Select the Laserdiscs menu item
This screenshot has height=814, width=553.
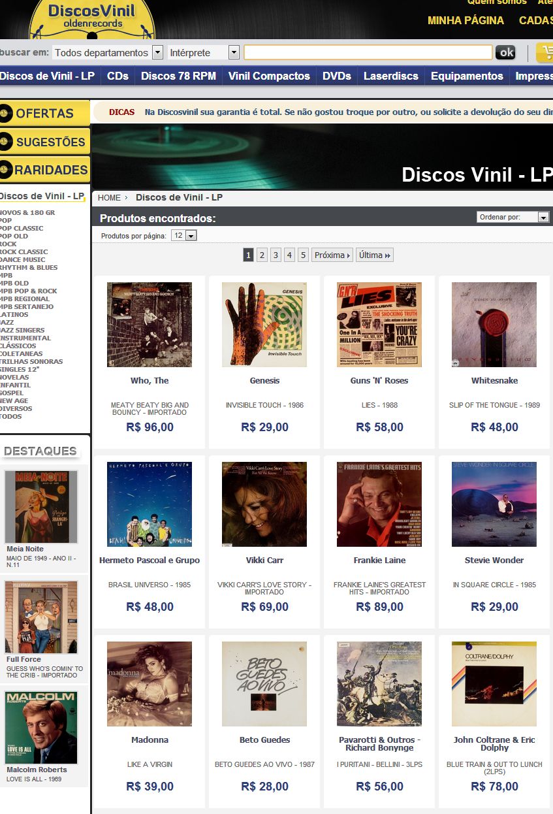391,76
